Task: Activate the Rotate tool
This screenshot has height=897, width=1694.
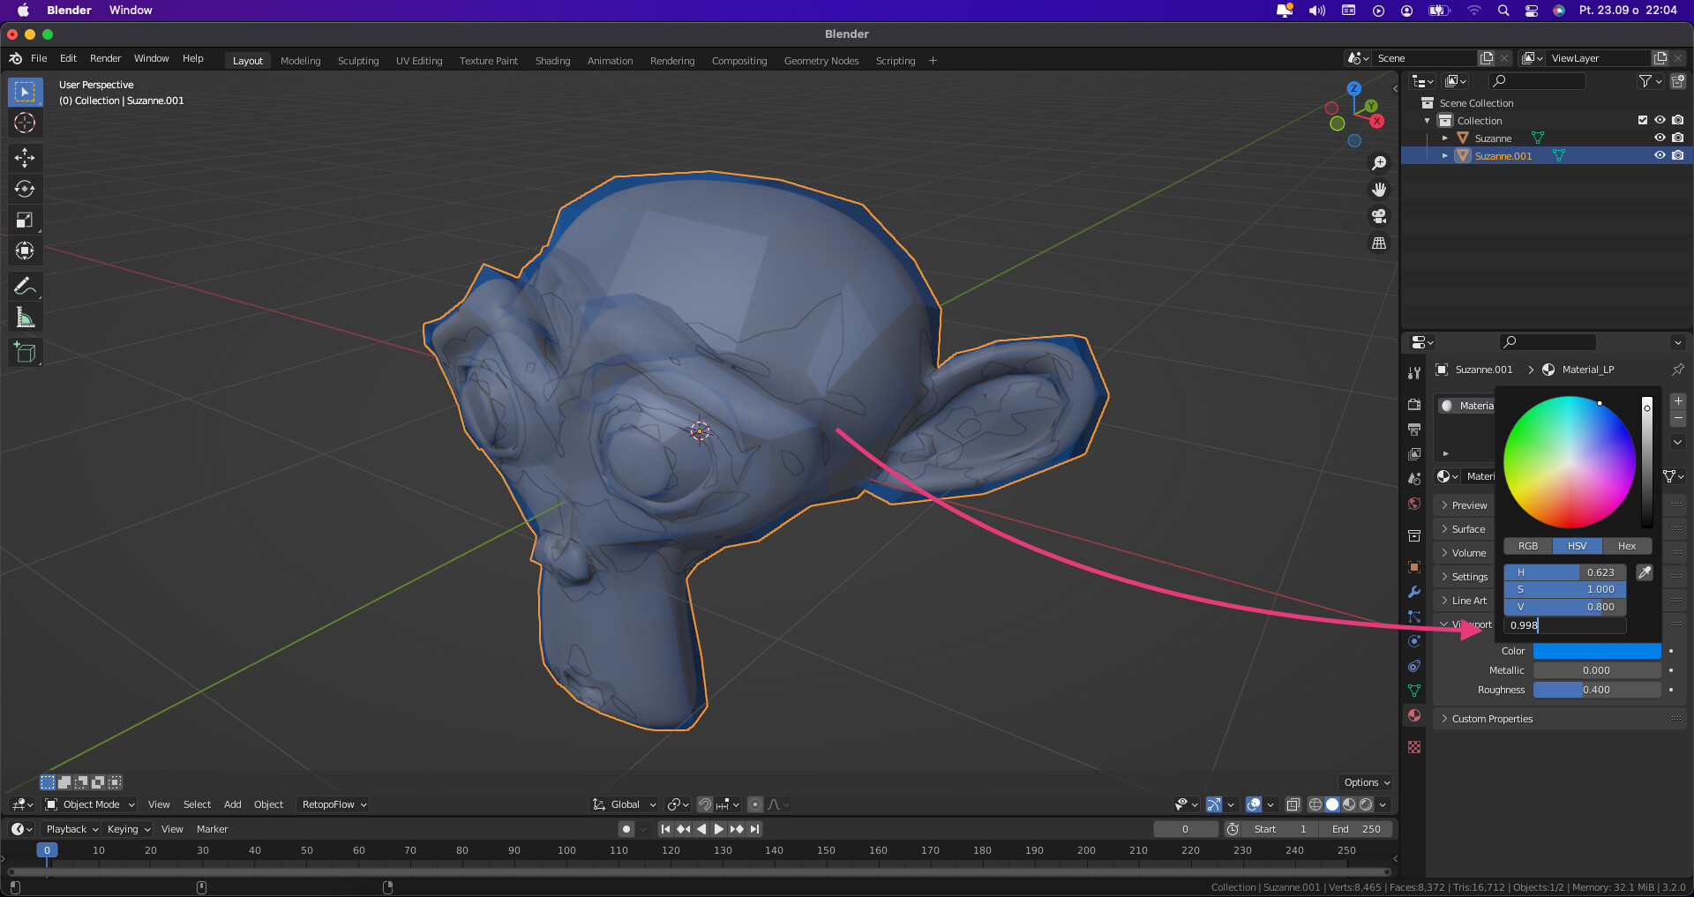Action: pos(25,189)
